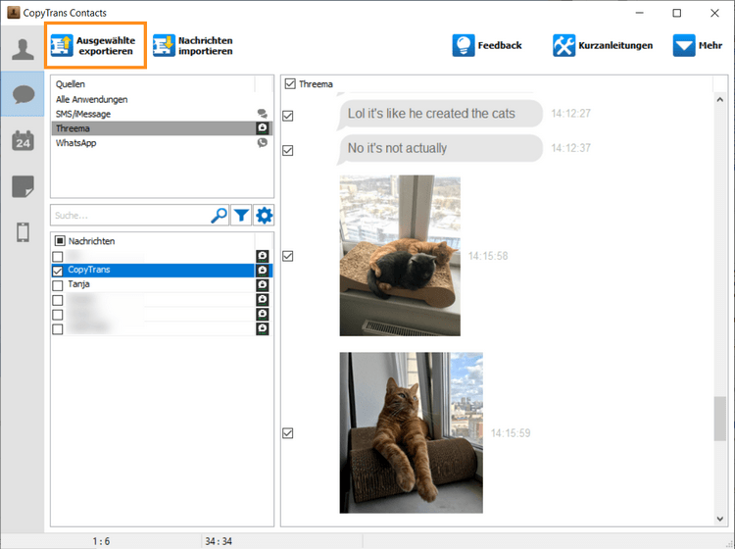Open the Contacts sidebar section
The image size is (735, 549).
click(x=23, y=49)
